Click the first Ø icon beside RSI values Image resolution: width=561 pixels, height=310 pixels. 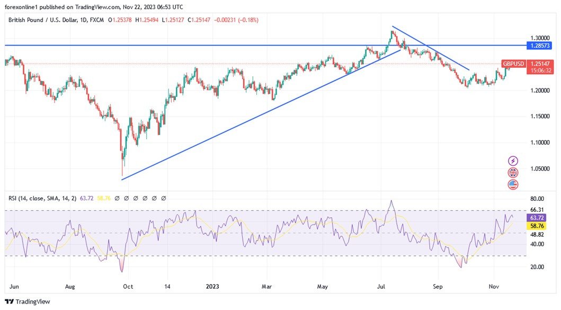pos(117,198)
